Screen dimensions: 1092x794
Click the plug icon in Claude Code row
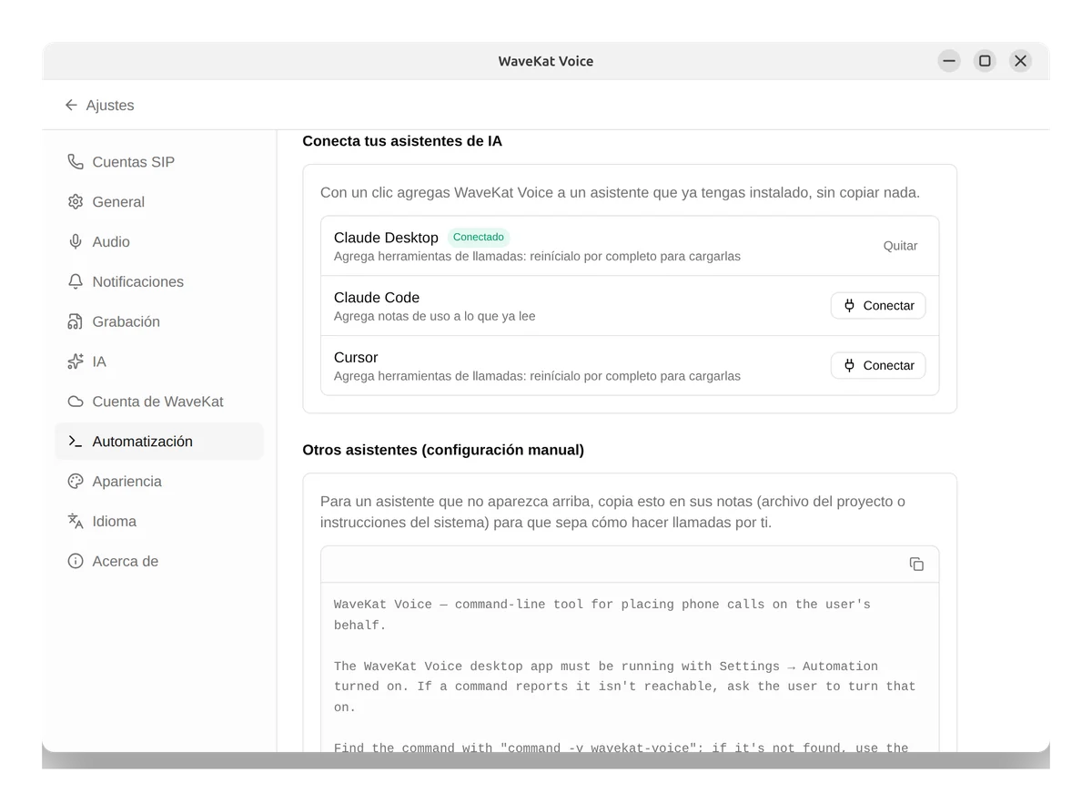click(x=849, y=306)
